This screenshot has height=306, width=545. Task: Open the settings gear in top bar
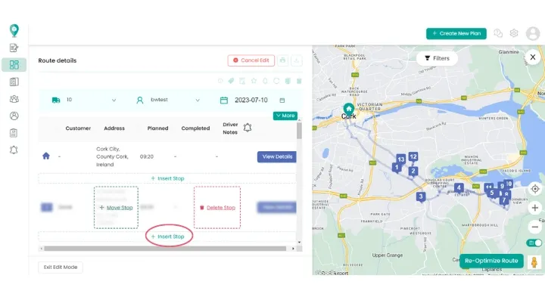514,33
